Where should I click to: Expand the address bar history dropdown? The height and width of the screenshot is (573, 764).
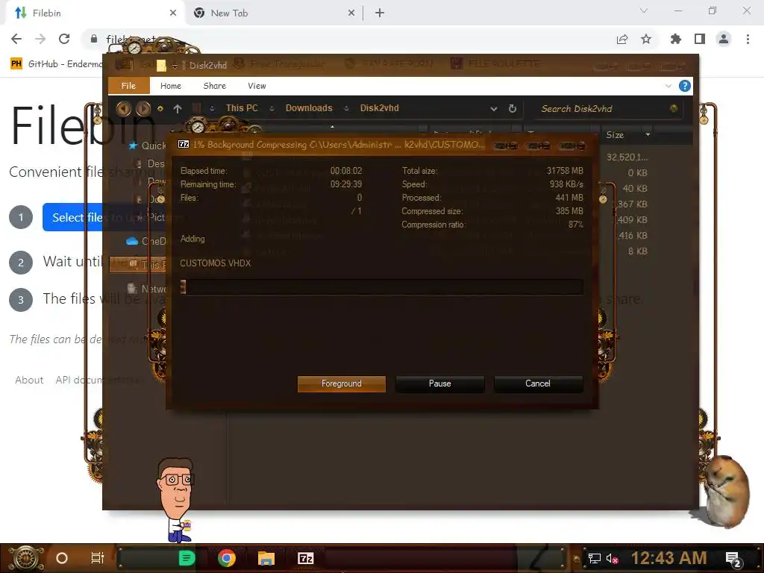[494, 109]
